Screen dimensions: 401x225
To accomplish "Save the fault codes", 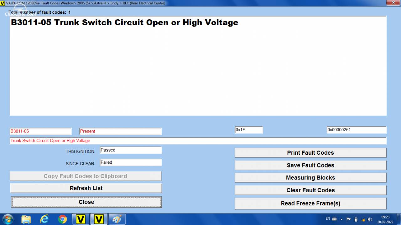I will tap(310, 165).
